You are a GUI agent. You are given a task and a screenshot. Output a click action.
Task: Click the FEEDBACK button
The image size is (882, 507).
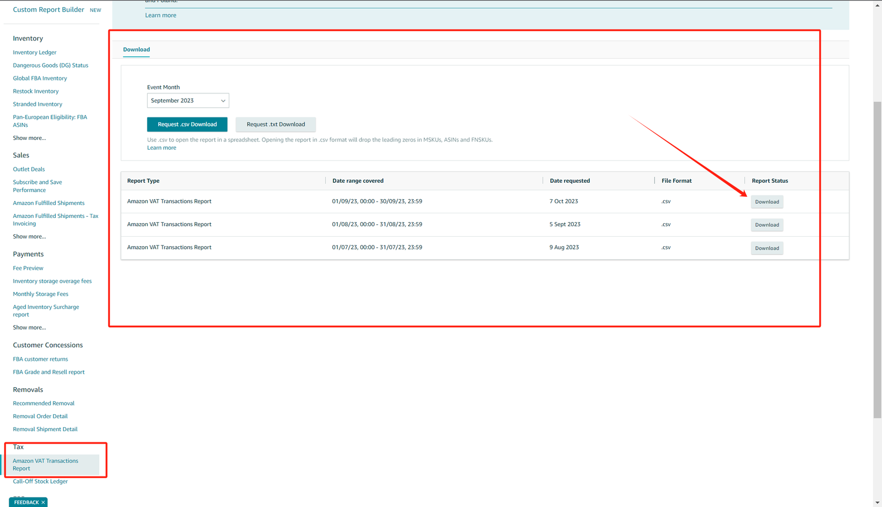(x=26, y=502)
